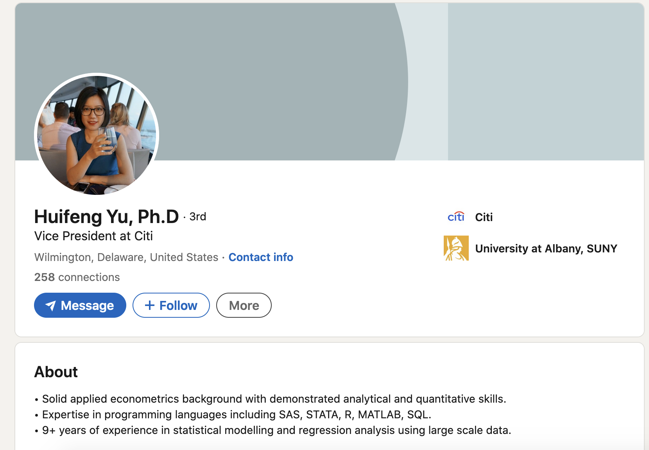The image size is (649, 450).
Task: Send a message via Message button
Action: [80, 305]
